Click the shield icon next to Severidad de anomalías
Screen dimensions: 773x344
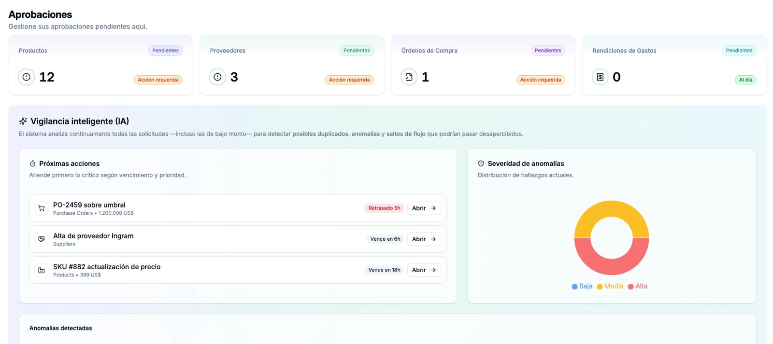click(481, 164)
